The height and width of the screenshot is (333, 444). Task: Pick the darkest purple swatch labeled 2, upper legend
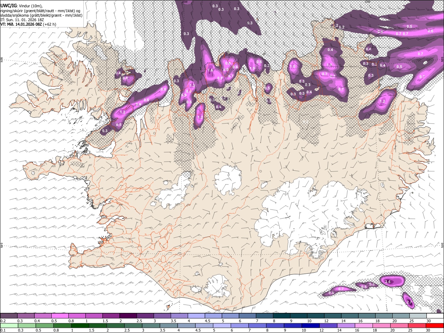pyautogui.click(x=128, y=316)
